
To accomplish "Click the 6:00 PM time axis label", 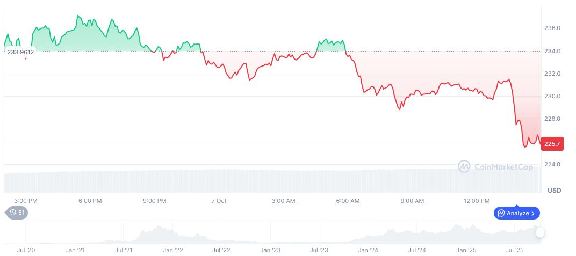I will [x=90, y=201].
